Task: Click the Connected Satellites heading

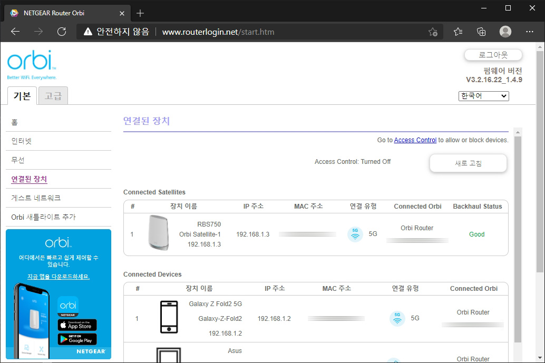Action: [154, 192]
